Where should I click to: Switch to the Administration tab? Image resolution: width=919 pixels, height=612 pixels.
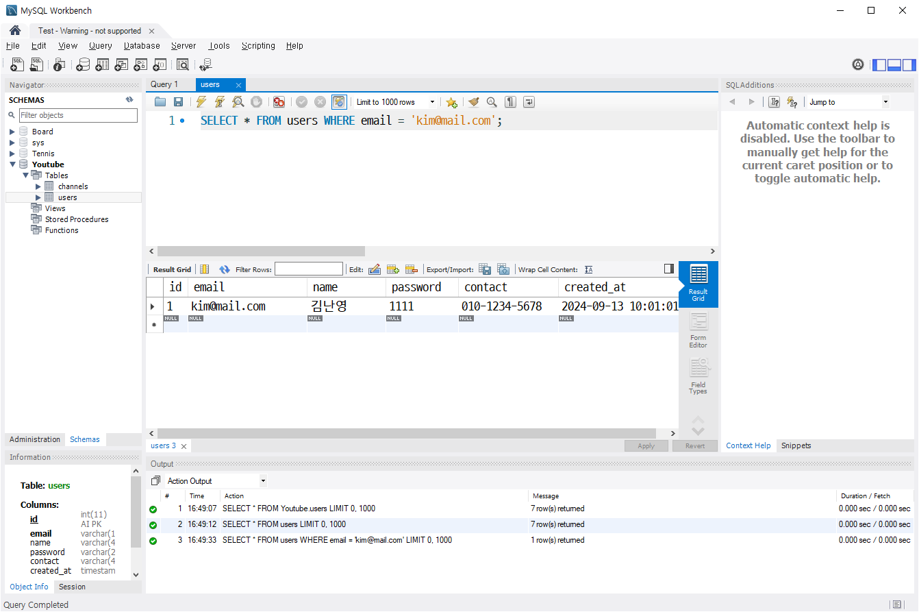(x=35, y=439)
